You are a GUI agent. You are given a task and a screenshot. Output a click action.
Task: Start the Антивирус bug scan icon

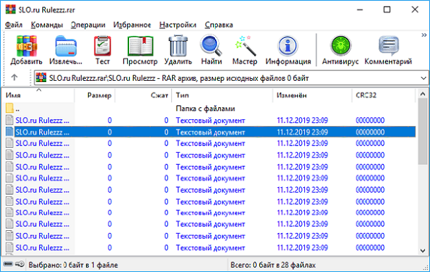point(340,46)
